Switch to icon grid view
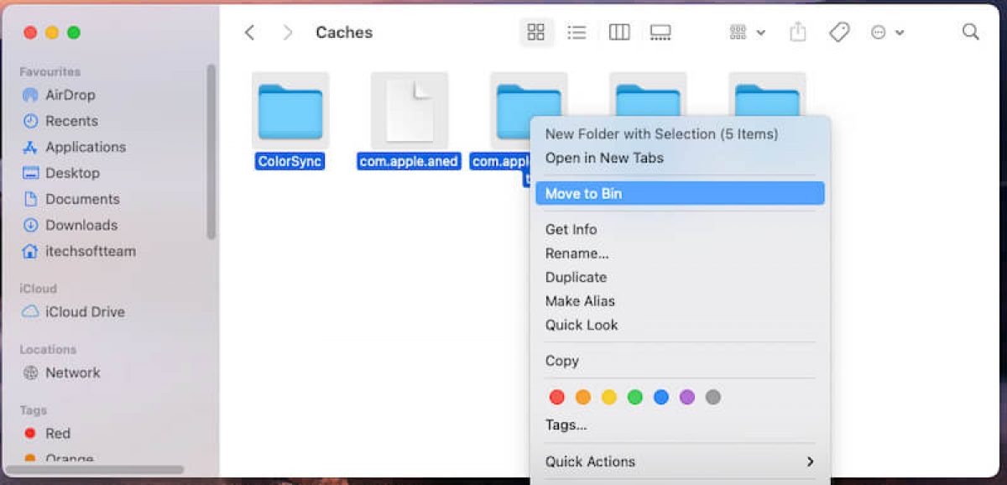 click(x=535, y=32)
